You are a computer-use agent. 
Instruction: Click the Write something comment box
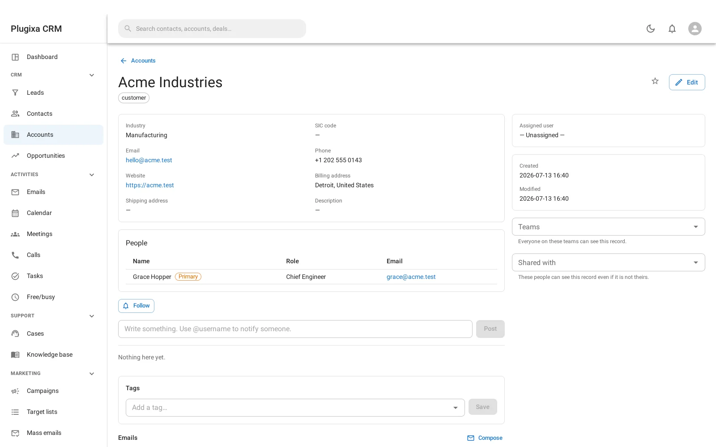click(x=295, y=329)
